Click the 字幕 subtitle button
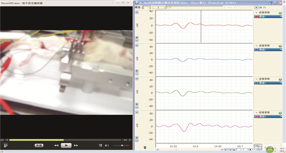 [x=39, y=145]
